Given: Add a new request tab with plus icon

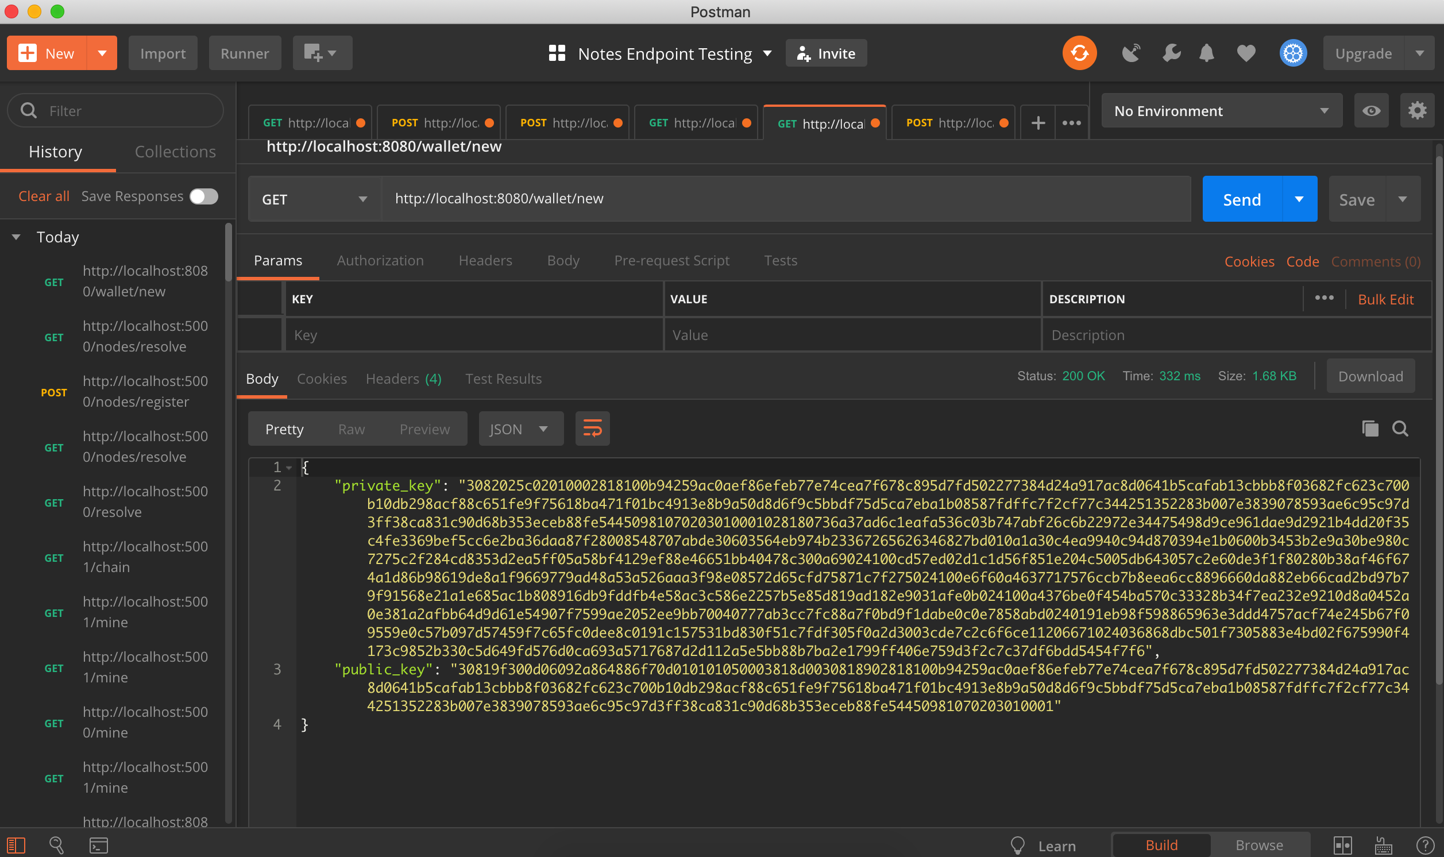Looking at the screenshot, I should [1037, 123].
